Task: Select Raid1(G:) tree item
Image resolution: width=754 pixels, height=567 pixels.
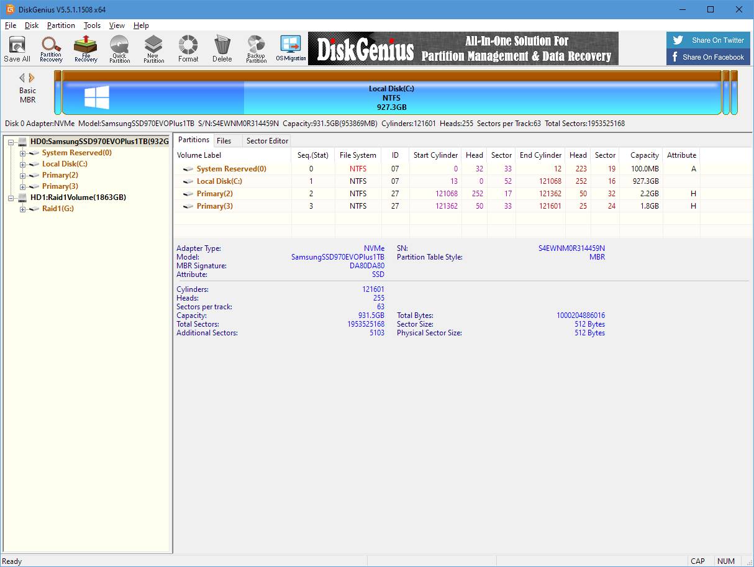Action: point(58,209)
